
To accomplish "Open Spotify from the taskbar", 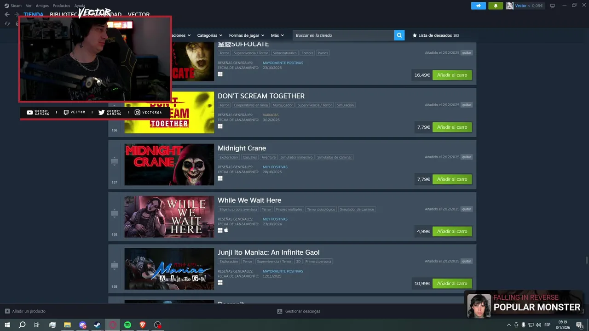I will [x=127, y=325].
